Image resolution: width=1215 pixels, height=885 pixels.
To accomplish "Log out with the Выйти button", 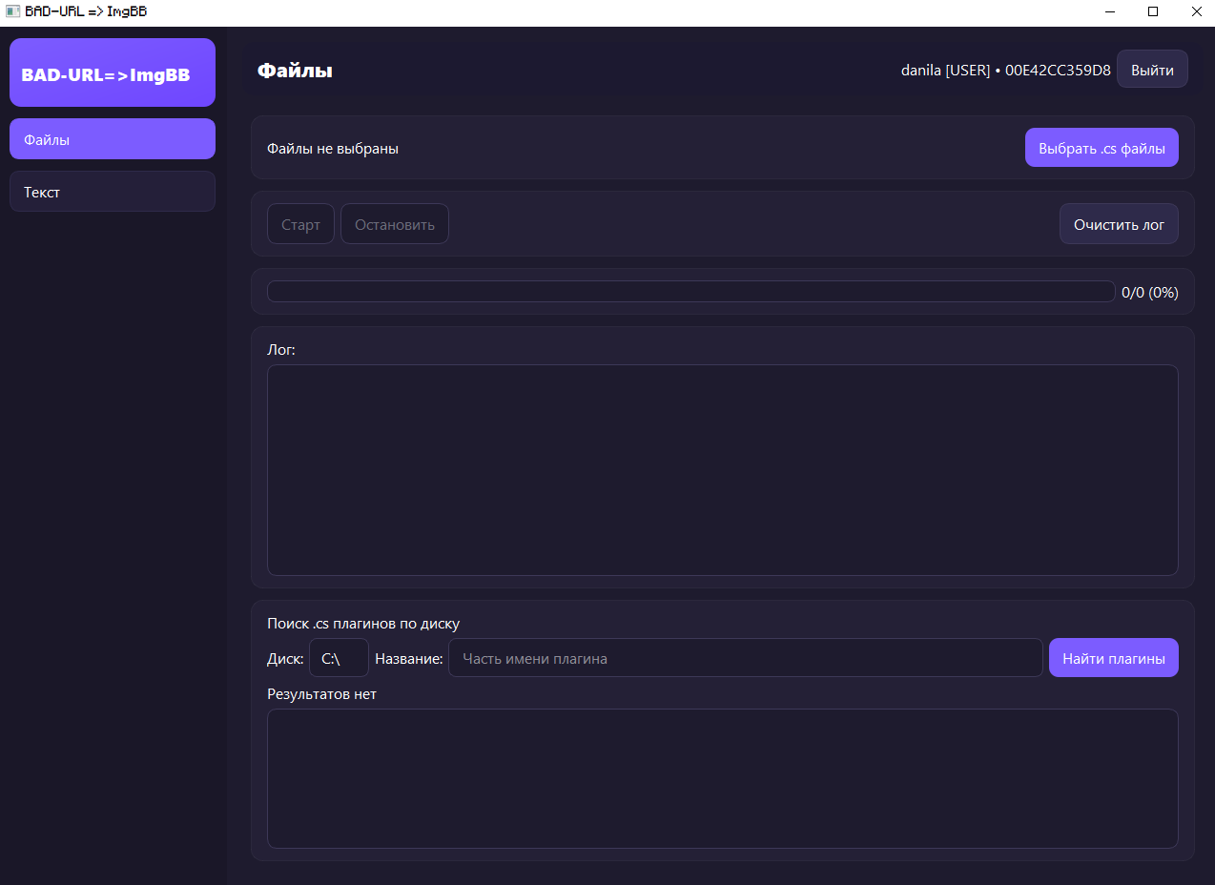I will (x=1151, y=70).
